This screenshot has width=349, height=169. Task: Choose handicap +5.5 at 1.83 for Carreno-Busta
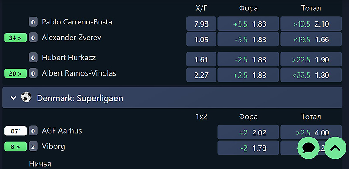(x=248, y=24)
